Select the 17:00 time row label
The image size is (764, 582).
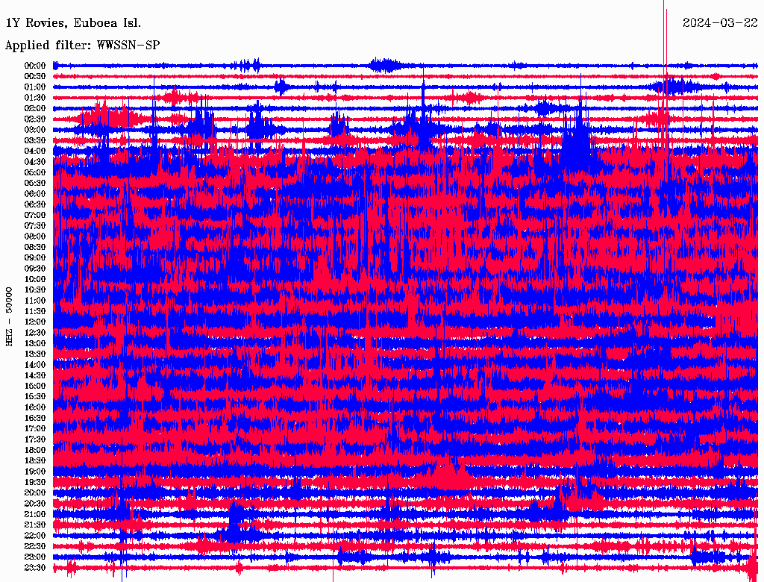(x=35, y=429)
